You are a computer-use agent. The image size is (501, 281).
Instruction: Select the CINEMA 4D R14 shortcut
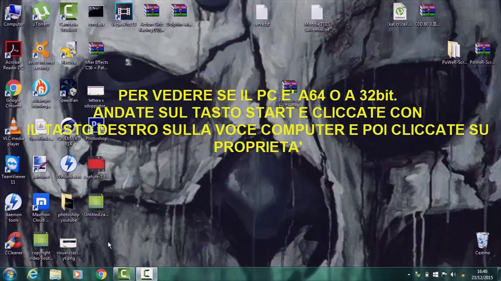tap(68, 132)
